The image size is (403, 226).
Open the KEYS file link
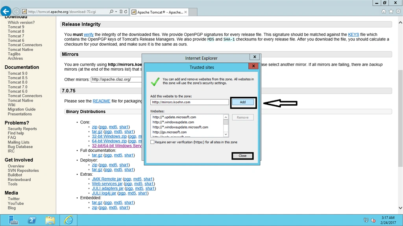pyautogui.click(x=353, y=35)
